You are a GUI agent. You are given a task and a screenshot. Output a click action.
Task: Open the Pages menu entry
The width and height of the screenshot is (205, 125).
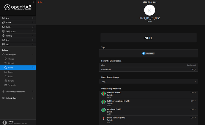18,72
